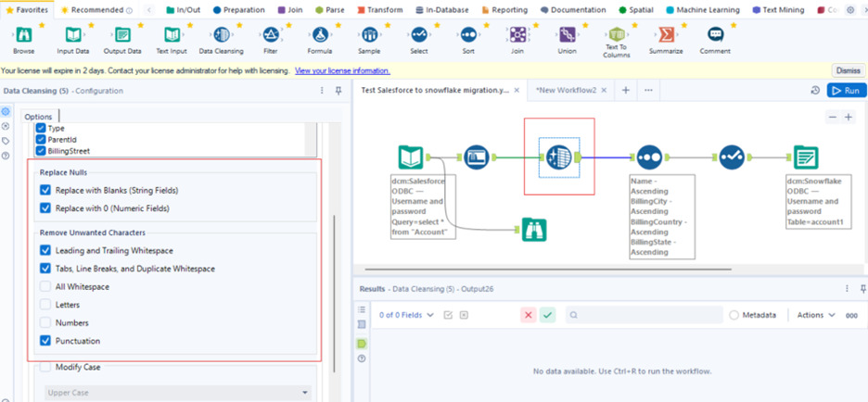868x402 pixels.
Task: Open the View your license information link
Action: click(342, 70)
